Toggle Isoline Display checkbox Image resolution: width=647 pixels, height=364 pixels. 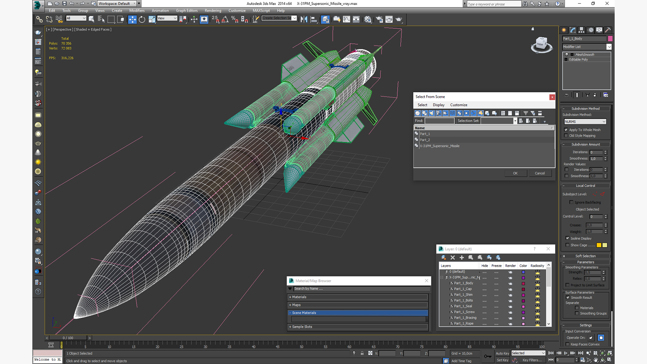567,238
